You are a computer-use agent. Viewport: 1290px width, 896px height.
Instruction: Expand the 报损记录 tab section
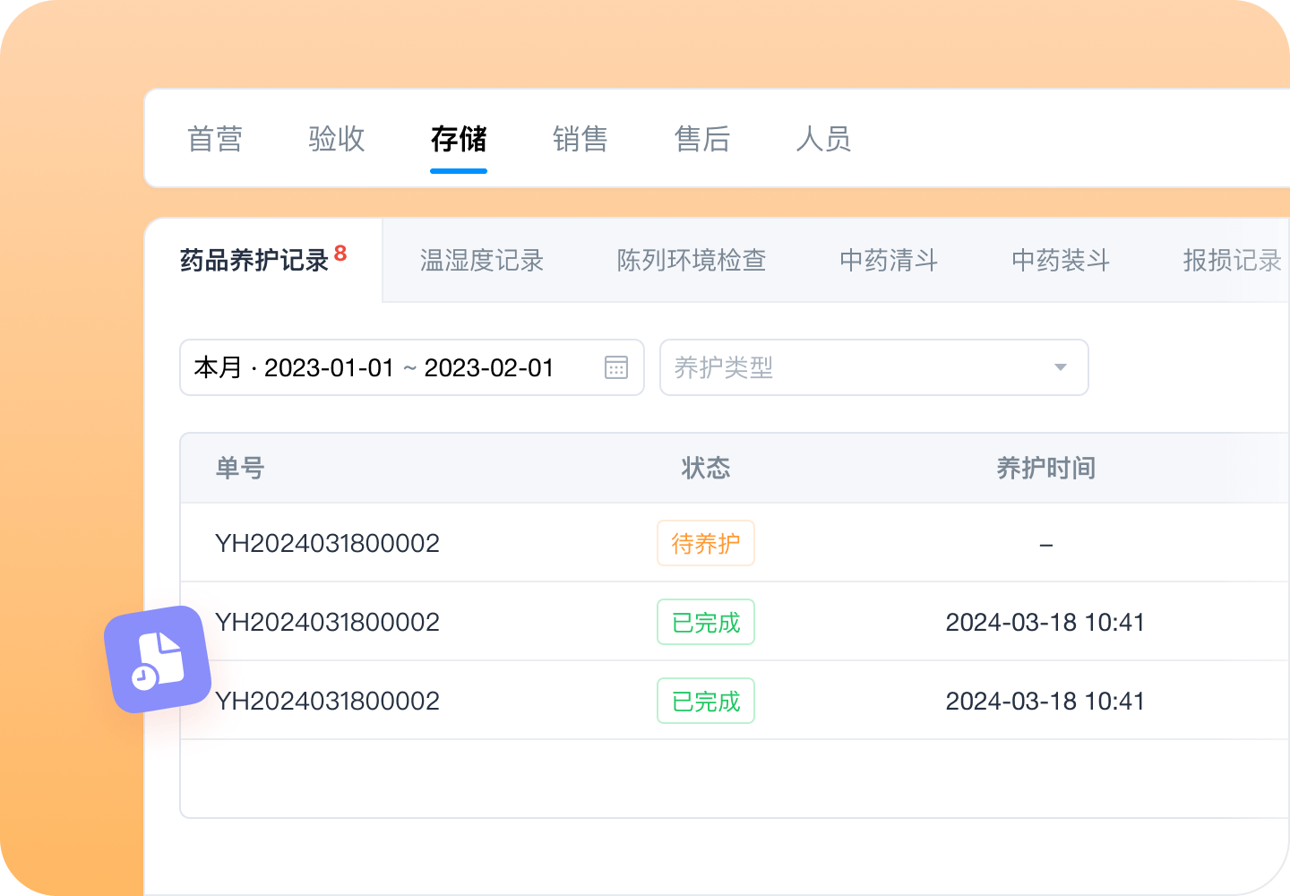coord(1231,261)
